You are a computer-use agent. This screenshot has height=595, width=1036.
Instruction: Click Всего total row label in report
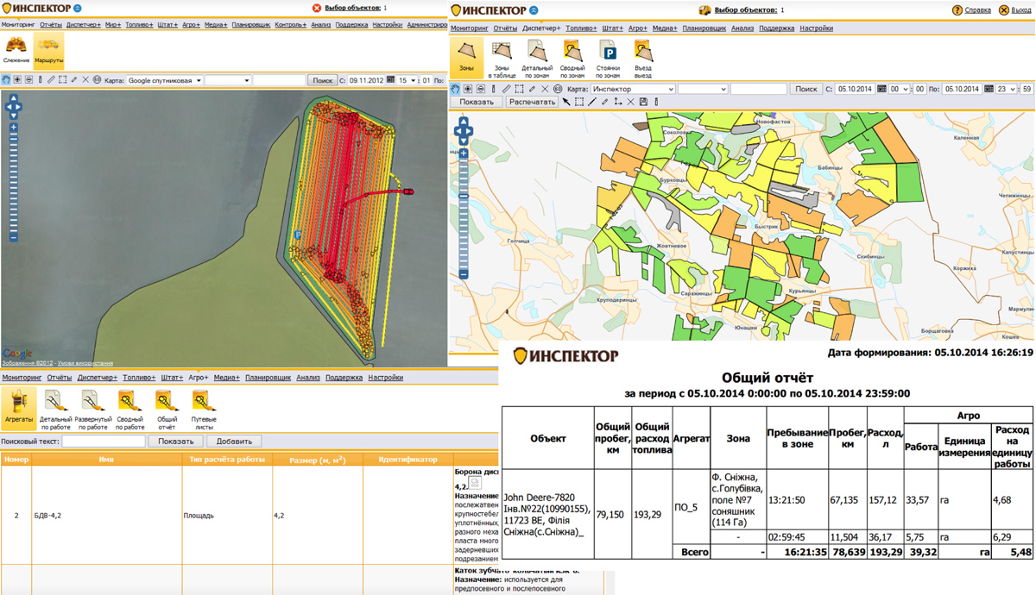695,552
